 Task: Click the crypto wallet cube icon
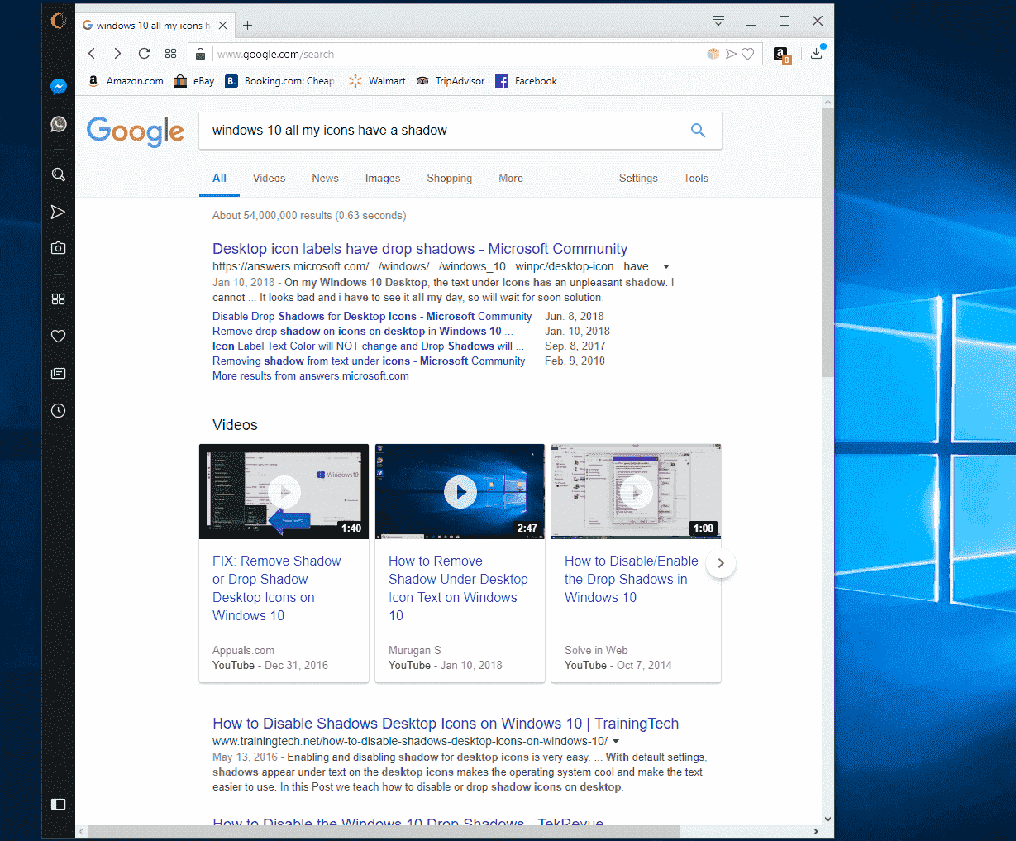click(x=713, y=54)
